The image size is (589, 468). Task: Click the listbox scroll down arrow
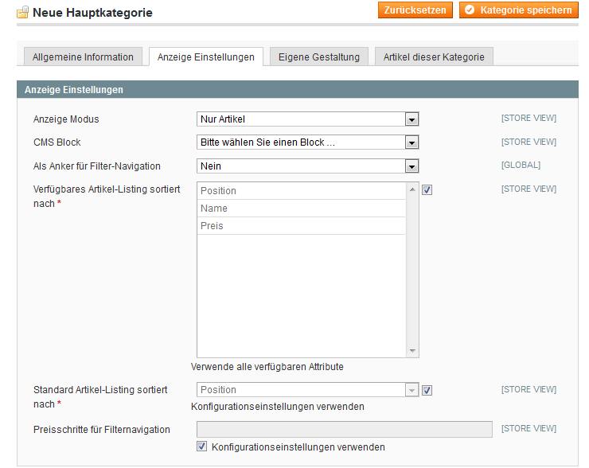[x=412, y=350]
